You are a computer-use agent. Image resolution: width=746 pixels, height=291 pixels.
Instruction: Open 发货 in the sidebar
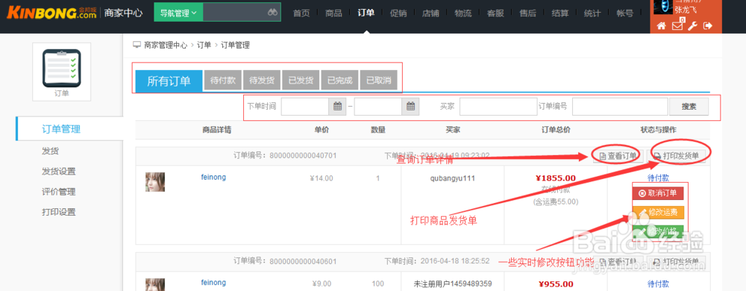click(50, 151)
